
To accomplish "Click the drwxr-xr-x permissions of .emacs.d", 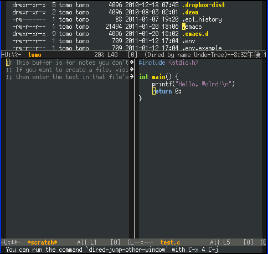I will (x=29, y=34).
